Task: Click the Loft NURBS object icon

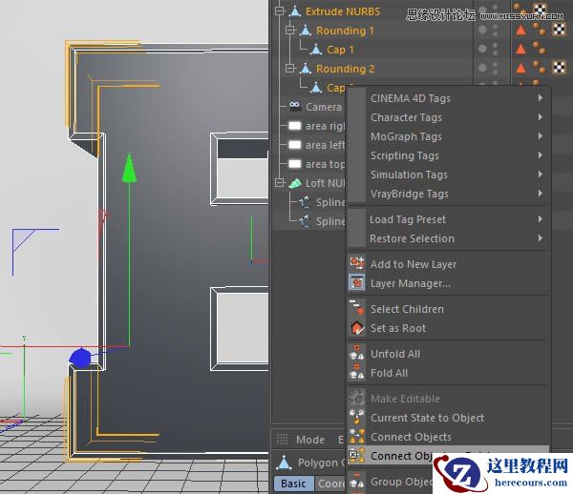Action: point(295,183)
